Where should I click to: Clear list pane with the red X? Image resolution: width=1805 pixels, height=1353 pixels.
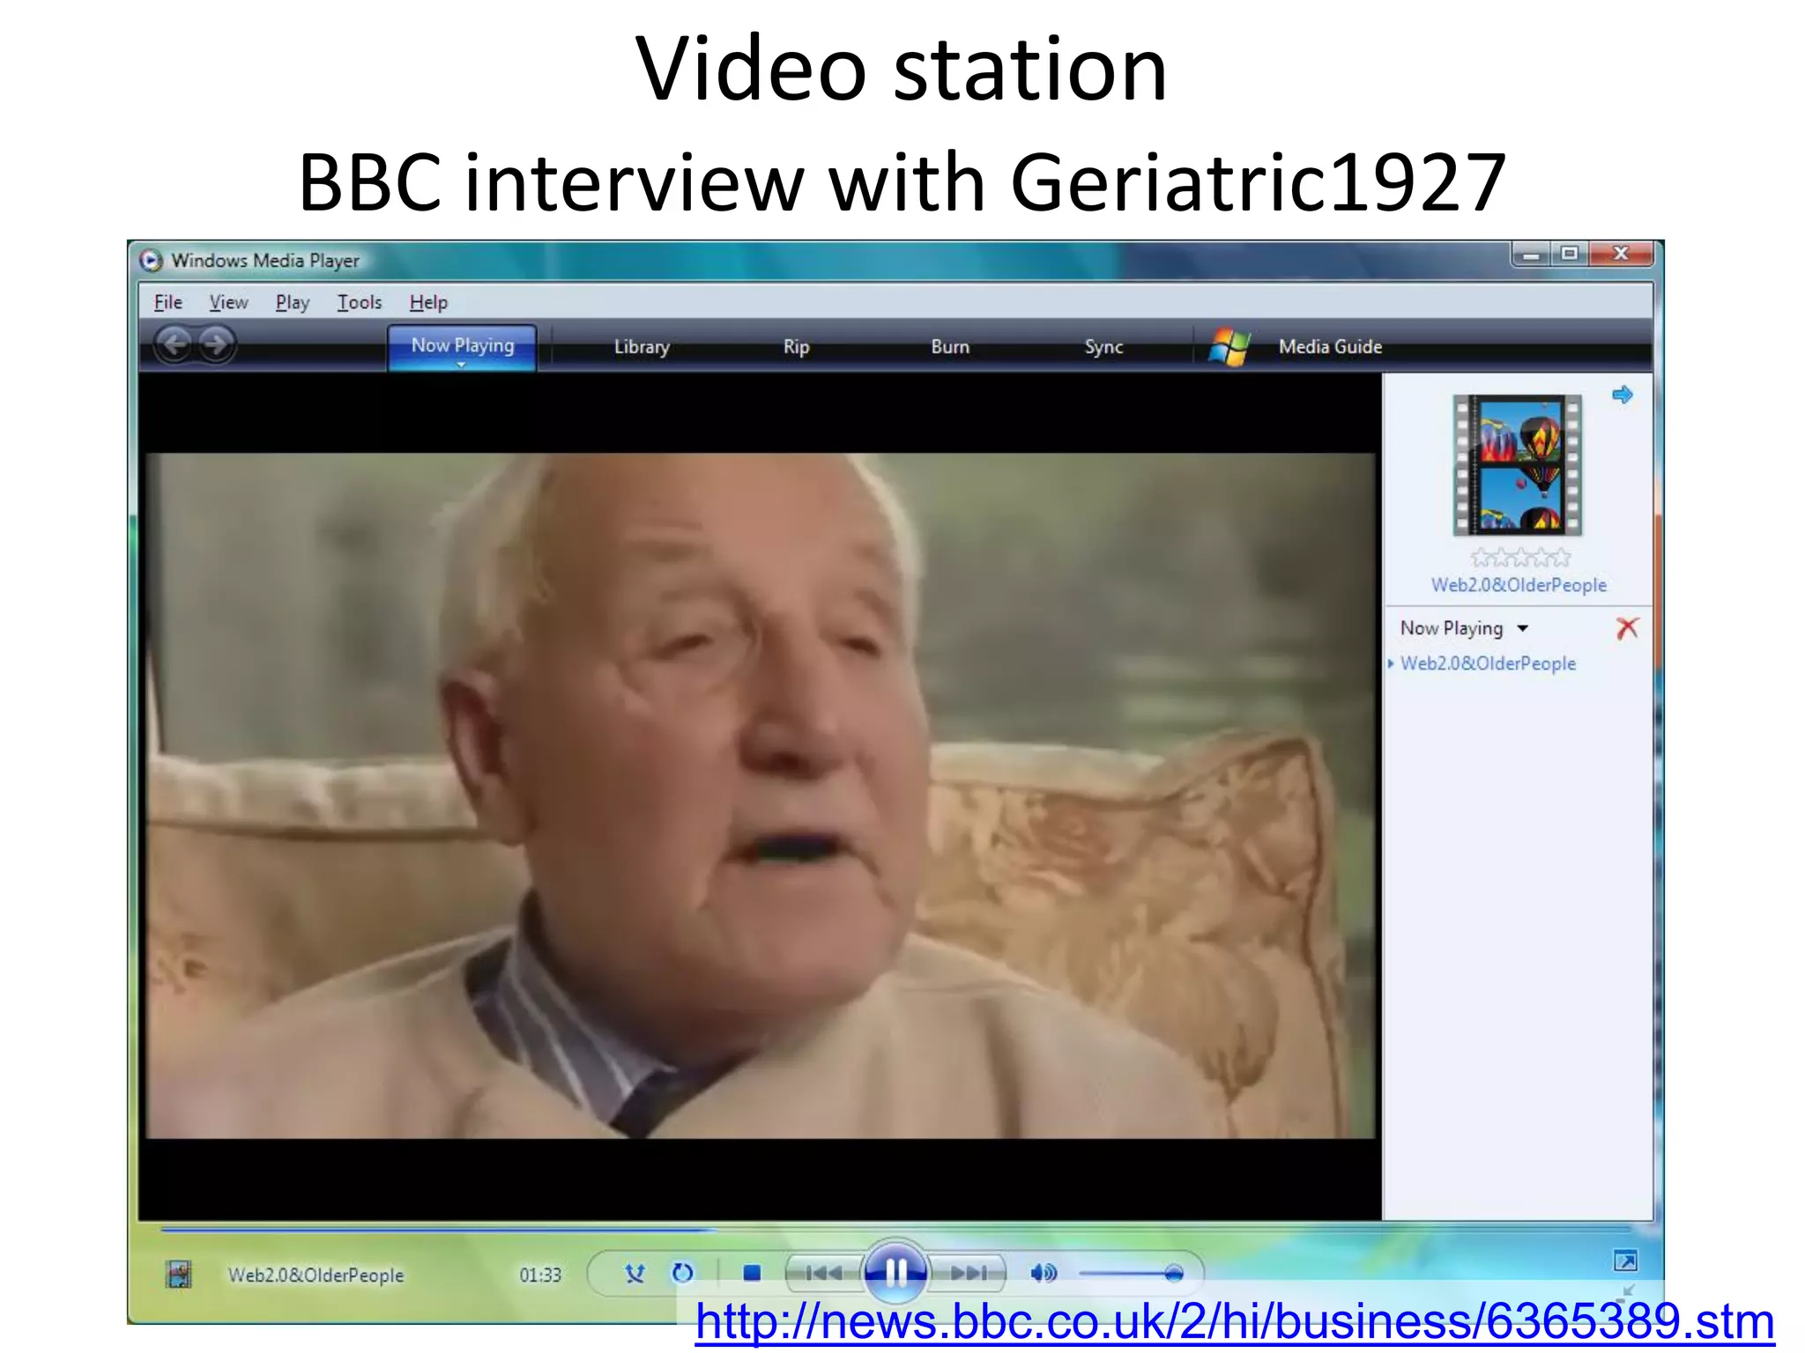click(1627, 628)
